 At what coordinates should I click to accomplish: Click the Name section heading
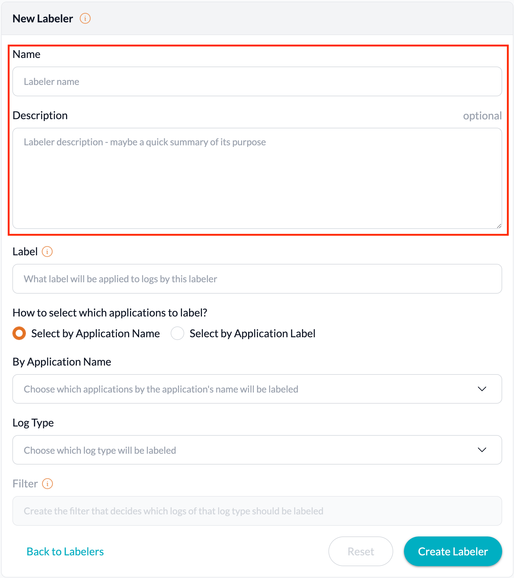click(26, 54)
